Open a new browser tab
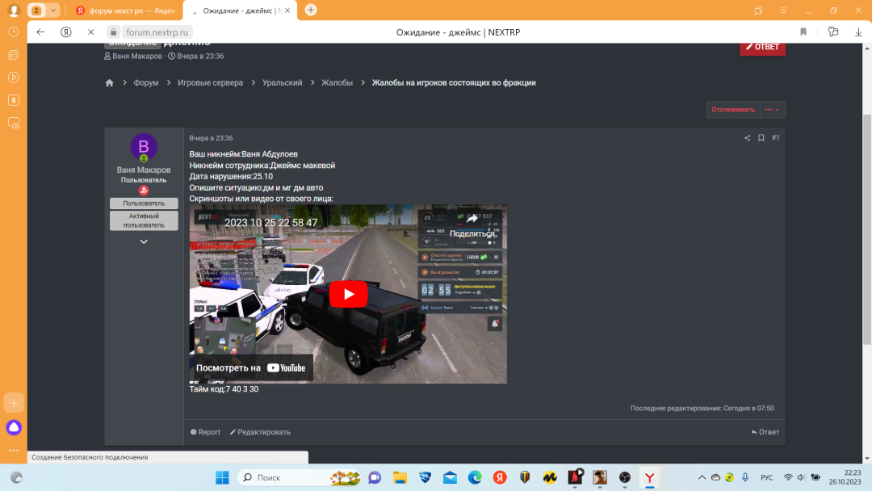This screenshot has width=872, height=491. tap(311, 10)
